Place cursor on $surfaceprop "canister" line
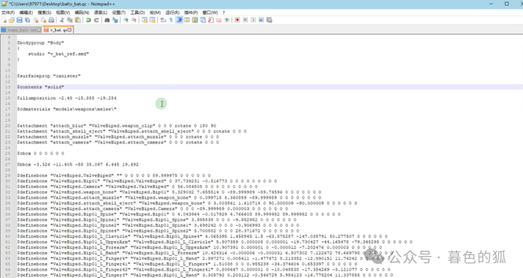The image size is (523, 278). 49,76
